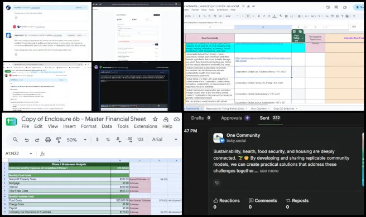The height and width of the screenshot is (217, 366).
Task: Open fill color picker in Social Media sheet
Action: (281, 16)
